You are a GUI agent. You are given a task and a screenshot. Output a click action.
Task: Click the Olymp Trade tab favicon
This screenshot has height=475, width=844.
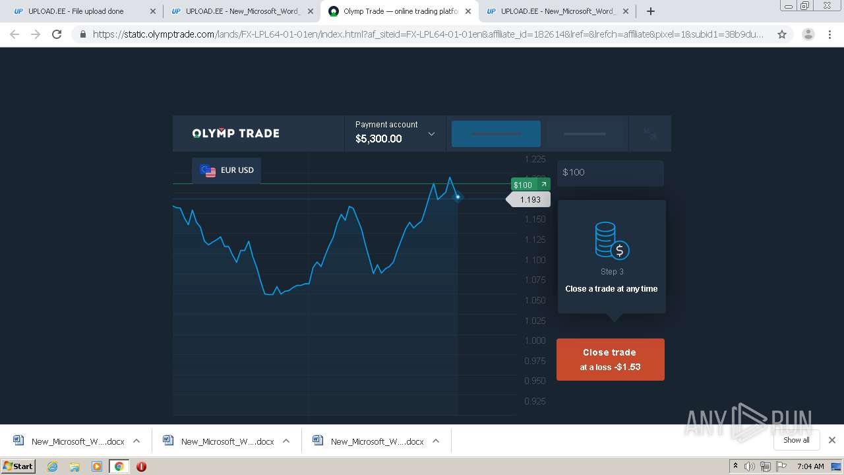(x=334, y=11)
